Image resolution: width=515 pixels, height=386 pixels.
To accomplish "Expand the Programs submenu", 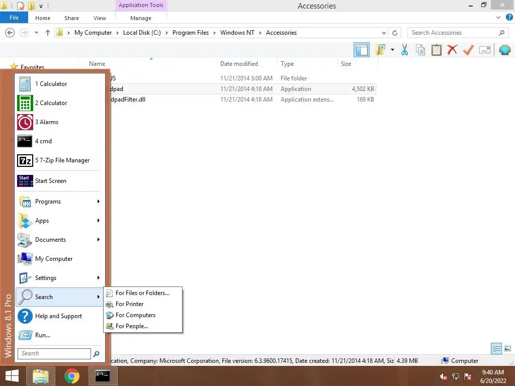I will [60, 202].
